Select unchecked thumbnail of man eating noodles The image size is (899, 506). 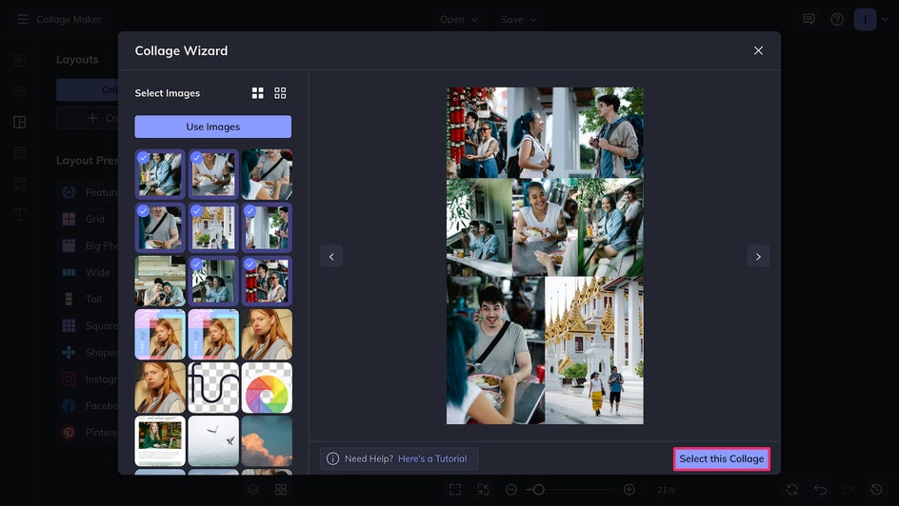click(267, 174)
